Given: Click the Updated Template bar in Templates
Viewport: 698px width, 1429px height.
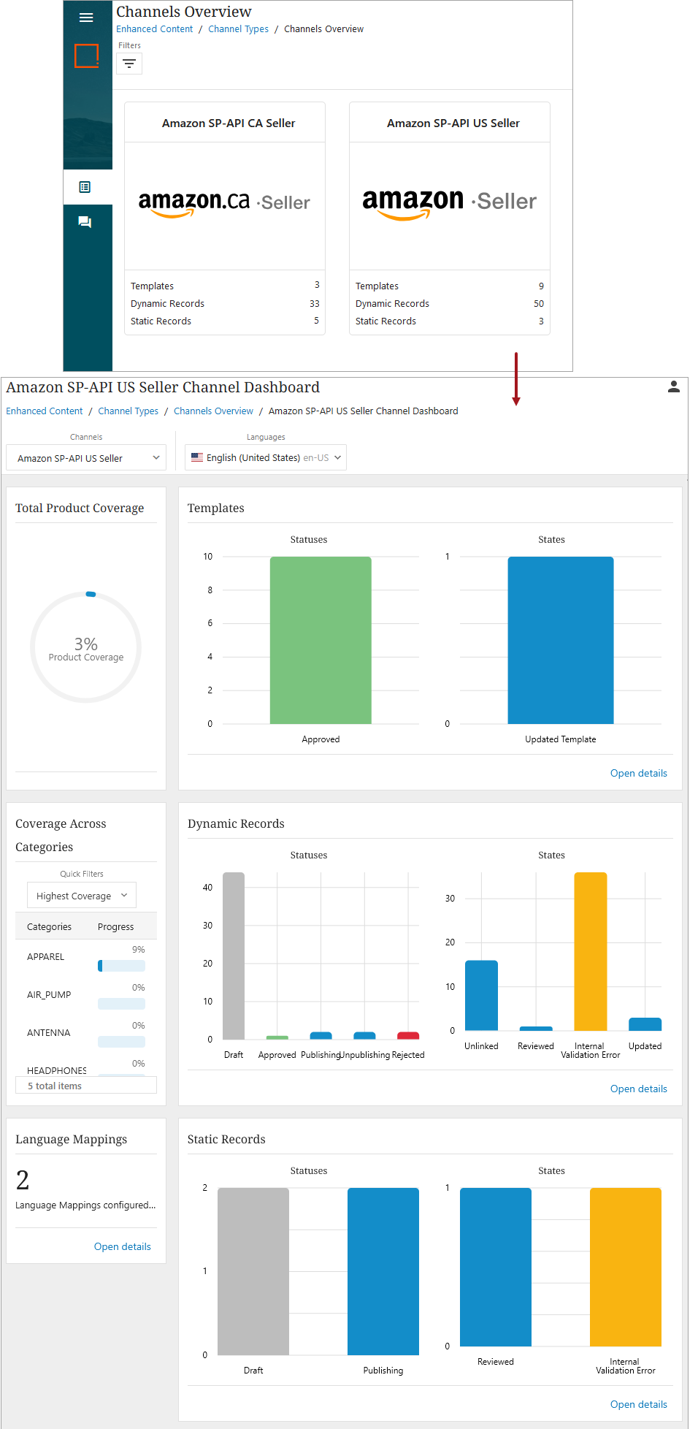Looking at the screenshot, I should (561, 640).
